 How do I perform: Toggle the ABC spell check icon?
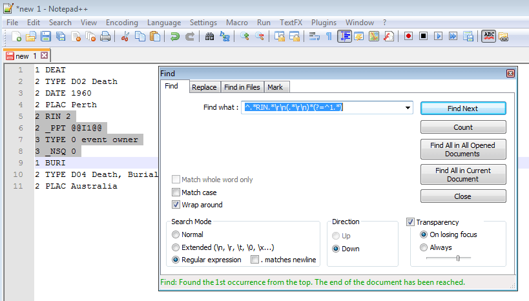(x=489, y=37)
